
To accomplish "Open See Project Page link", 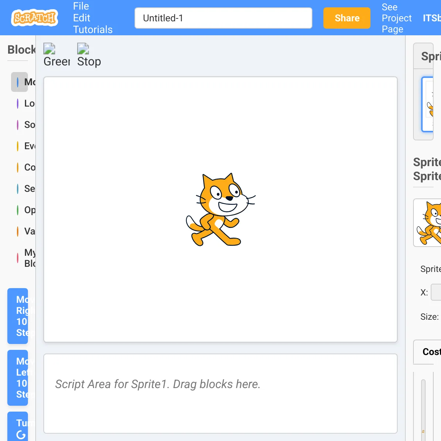I will point(397,18).
